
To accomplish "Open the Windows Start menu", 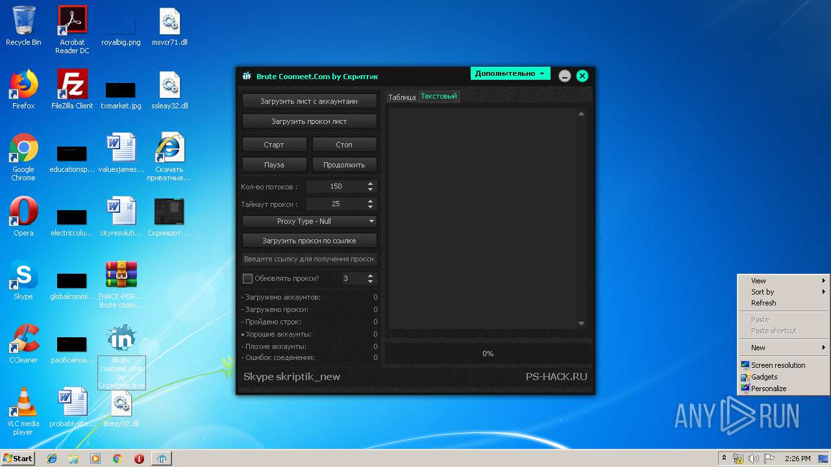I will coord(18,459).
